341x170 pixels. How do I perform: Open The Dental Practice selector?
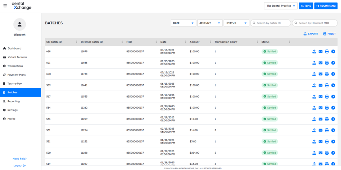[280, 6]
